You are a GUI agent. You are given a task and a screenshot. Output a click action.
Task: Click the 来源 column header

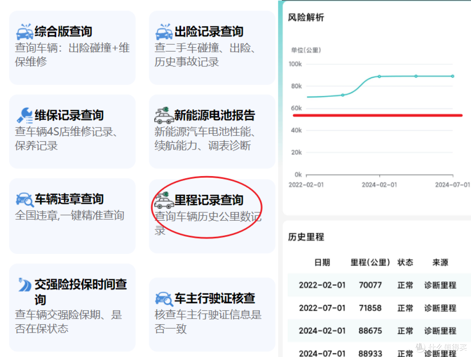[440, 263]
